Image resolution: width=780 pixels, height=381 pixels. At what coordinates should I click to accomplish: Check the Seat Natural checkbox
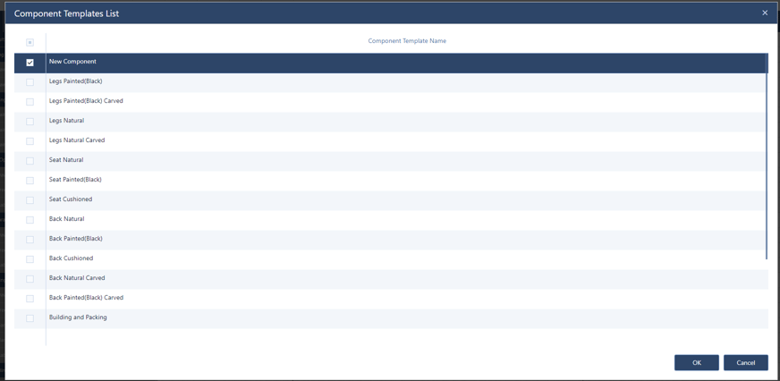(30, 161)
